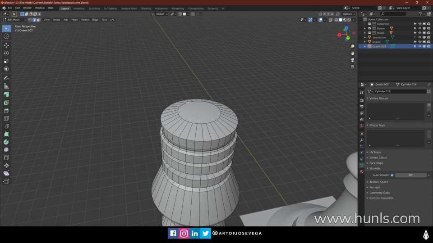Select the Edge Slide tool
Viewport: 433px width, 243px height.
tap(6, 157)
